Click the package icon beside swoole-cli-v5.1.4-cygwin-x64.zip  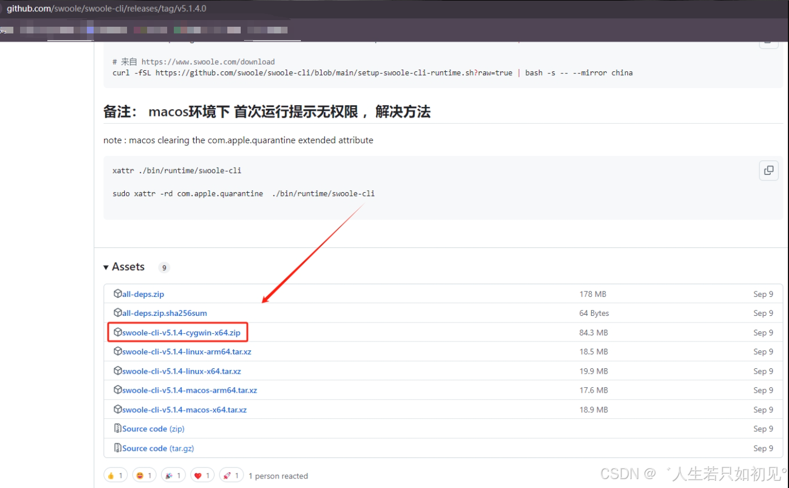click(118, 332)
